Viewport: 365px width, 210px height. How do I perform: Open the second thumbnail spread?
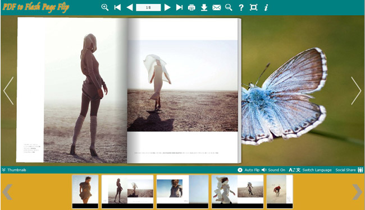coord(127,192)
